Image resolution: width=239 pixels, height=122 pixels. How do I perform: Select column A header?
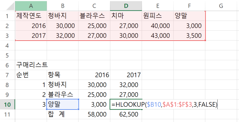tap(31, 6)
